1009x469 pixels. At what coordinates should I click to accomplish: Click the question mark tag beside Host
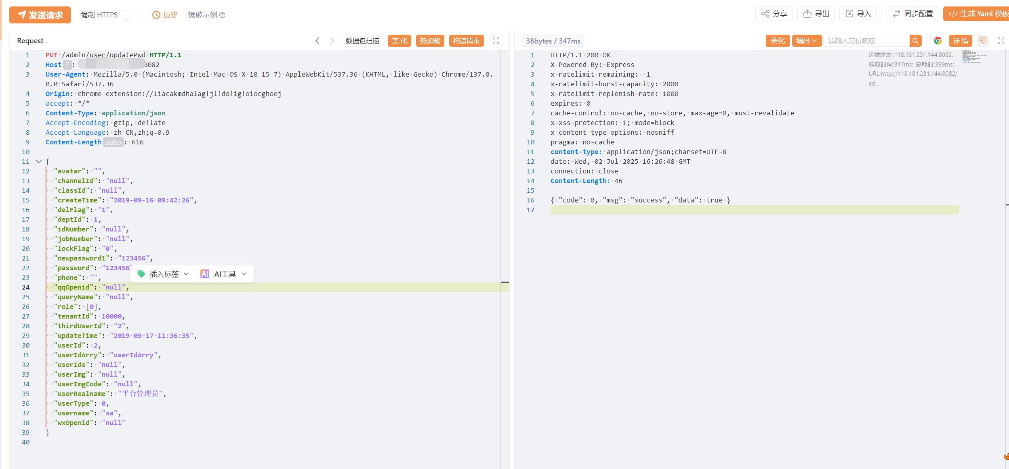point(67,65)
